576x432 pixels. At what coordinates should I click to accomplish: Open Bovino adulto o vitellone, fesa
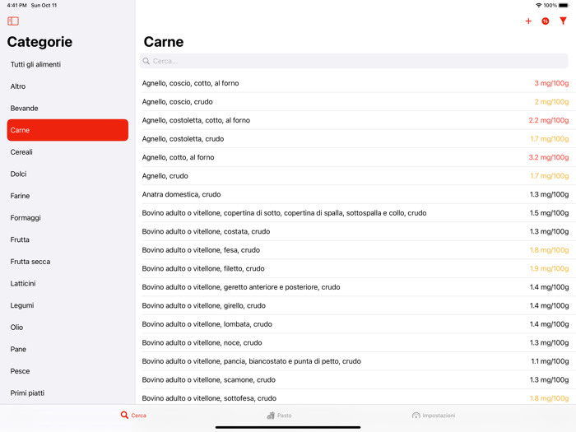pos(355,250)
